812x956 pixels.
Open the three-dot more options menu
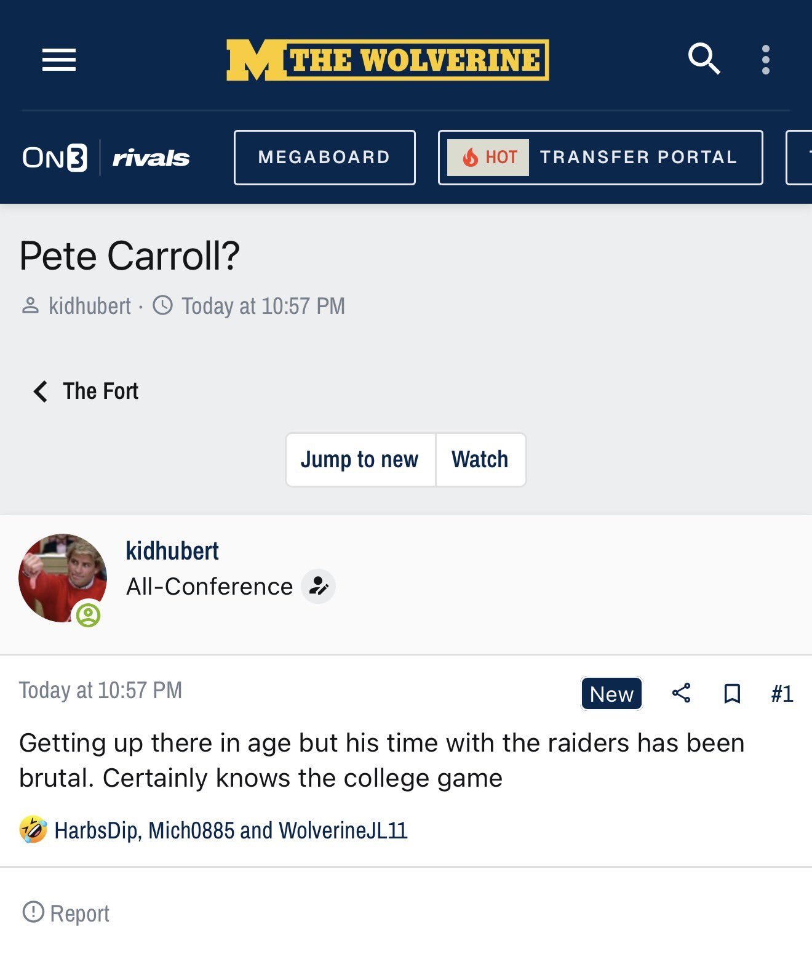(x=765, y=60)
